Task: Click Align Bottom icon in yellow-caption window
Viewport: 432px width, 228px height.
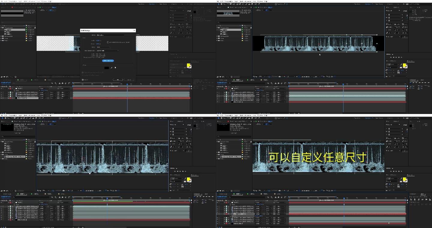Action: tap(430, 200)
